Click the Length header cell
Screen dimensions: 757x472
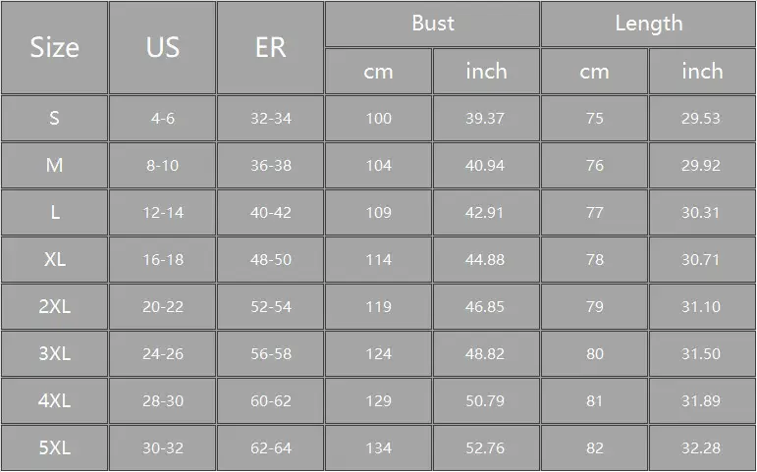(x=648, y=24)
